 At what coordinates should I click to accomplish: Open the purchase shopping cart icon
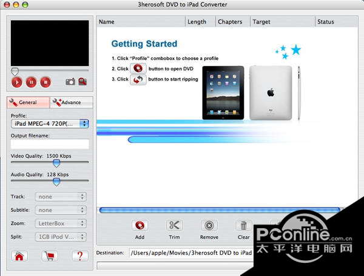point(50,256)
